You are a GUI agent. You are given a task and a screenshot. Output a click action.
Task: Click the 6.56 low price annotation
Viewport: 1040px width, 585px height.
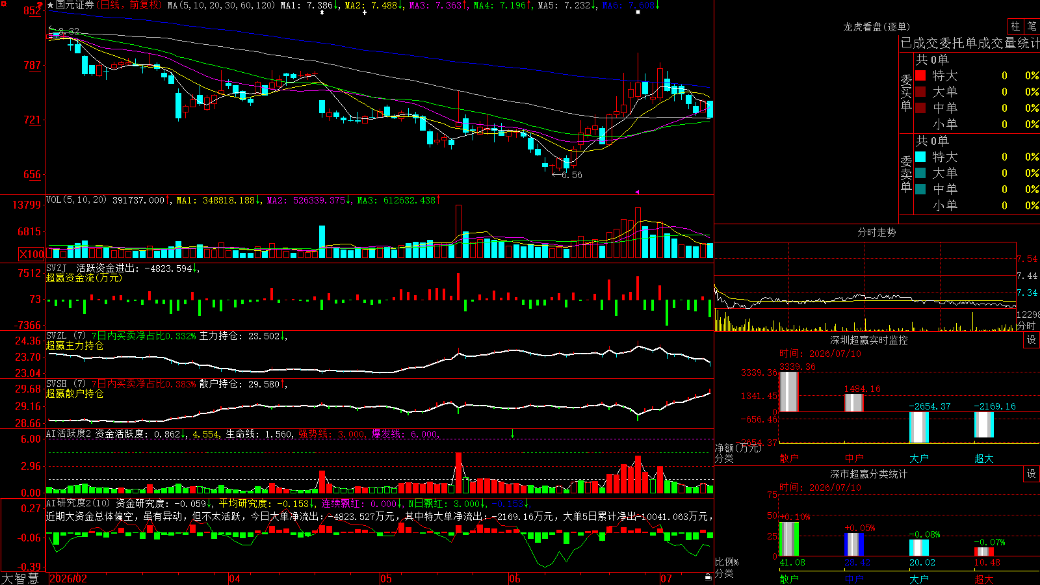572,175
